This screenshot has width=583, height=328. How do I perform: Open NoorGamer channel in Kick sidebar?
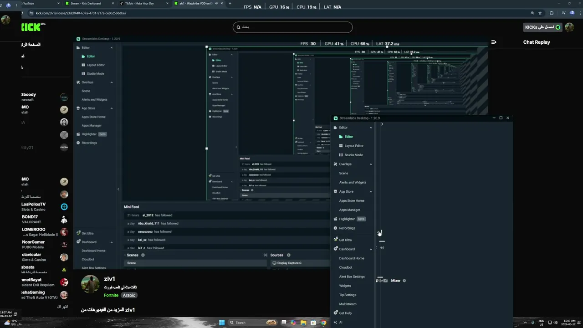[45, 244]
